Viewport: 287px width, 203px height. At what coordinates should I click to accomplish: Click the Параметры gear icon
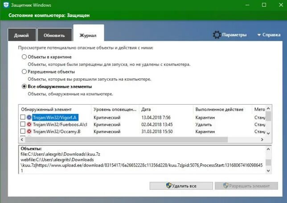click(217, 35)
